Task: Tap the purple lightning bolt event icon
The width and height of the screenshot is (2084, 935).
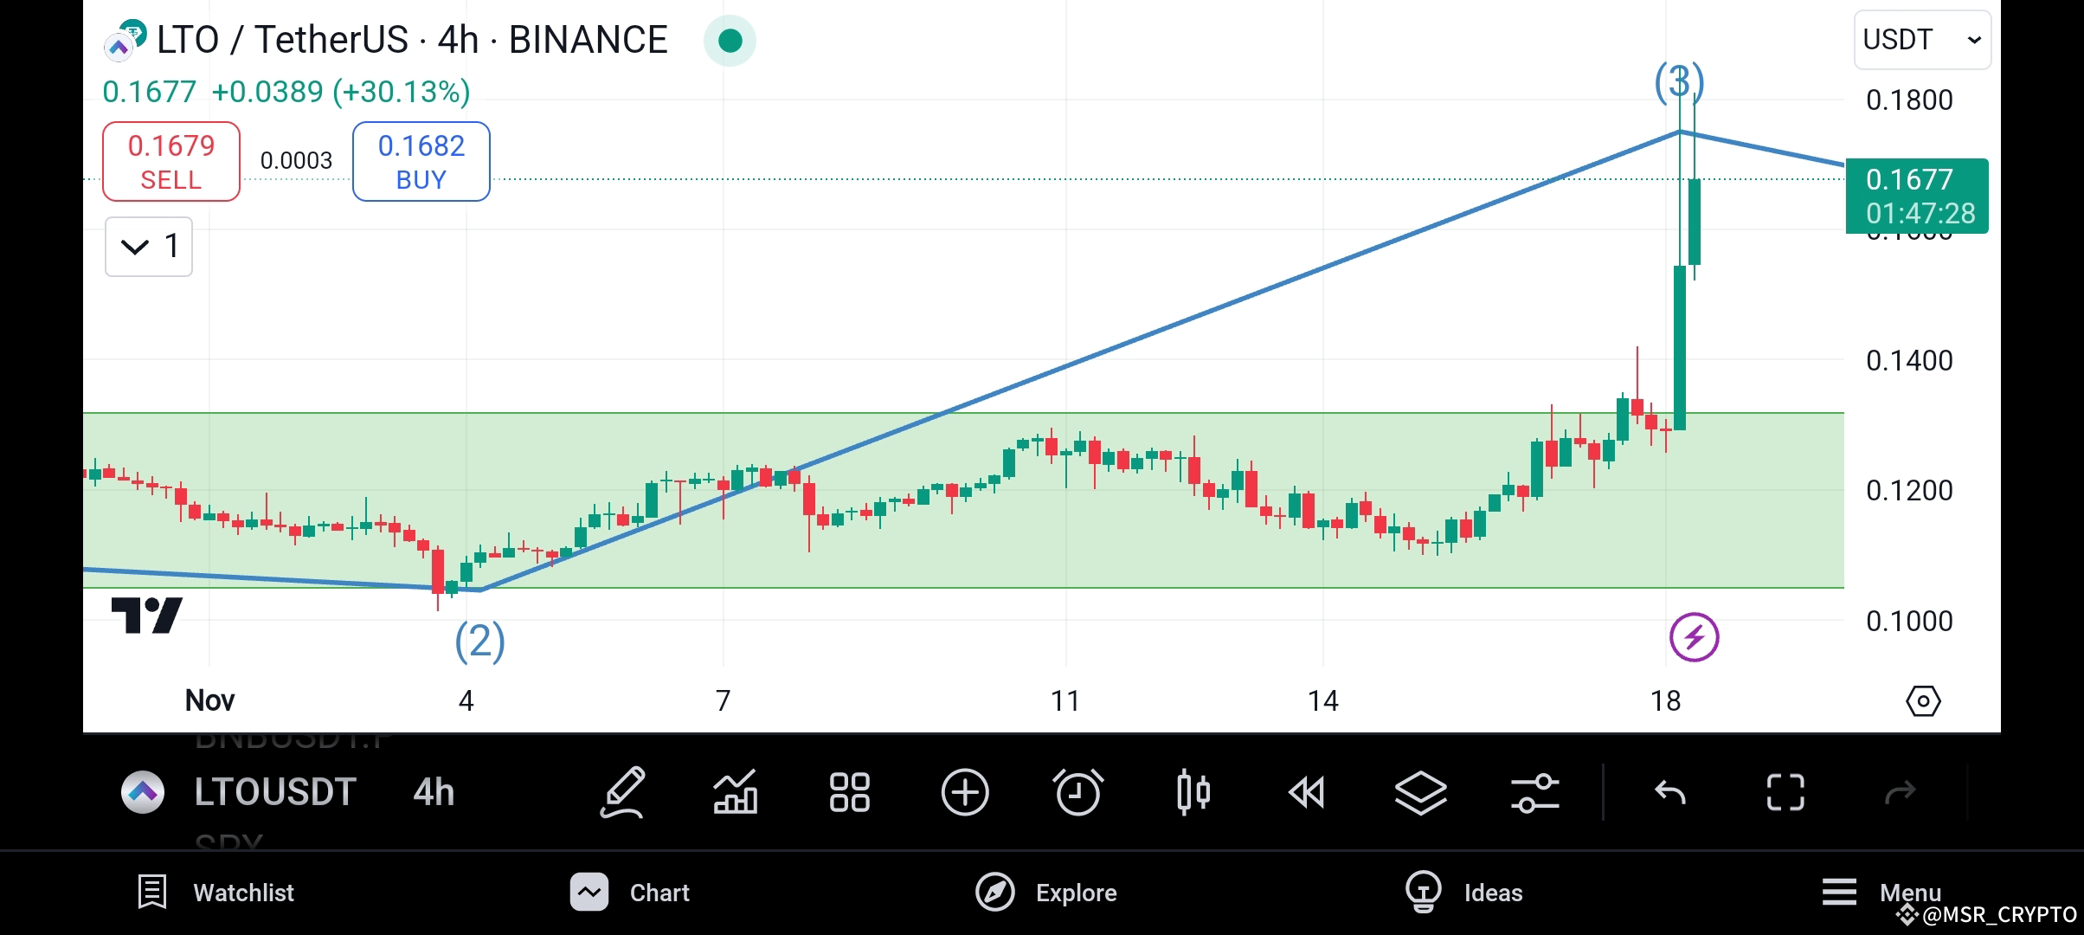Action: click(1694, 637)
